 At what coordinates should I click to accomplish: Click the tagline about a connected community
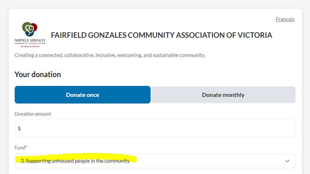(x=110, y=55)
